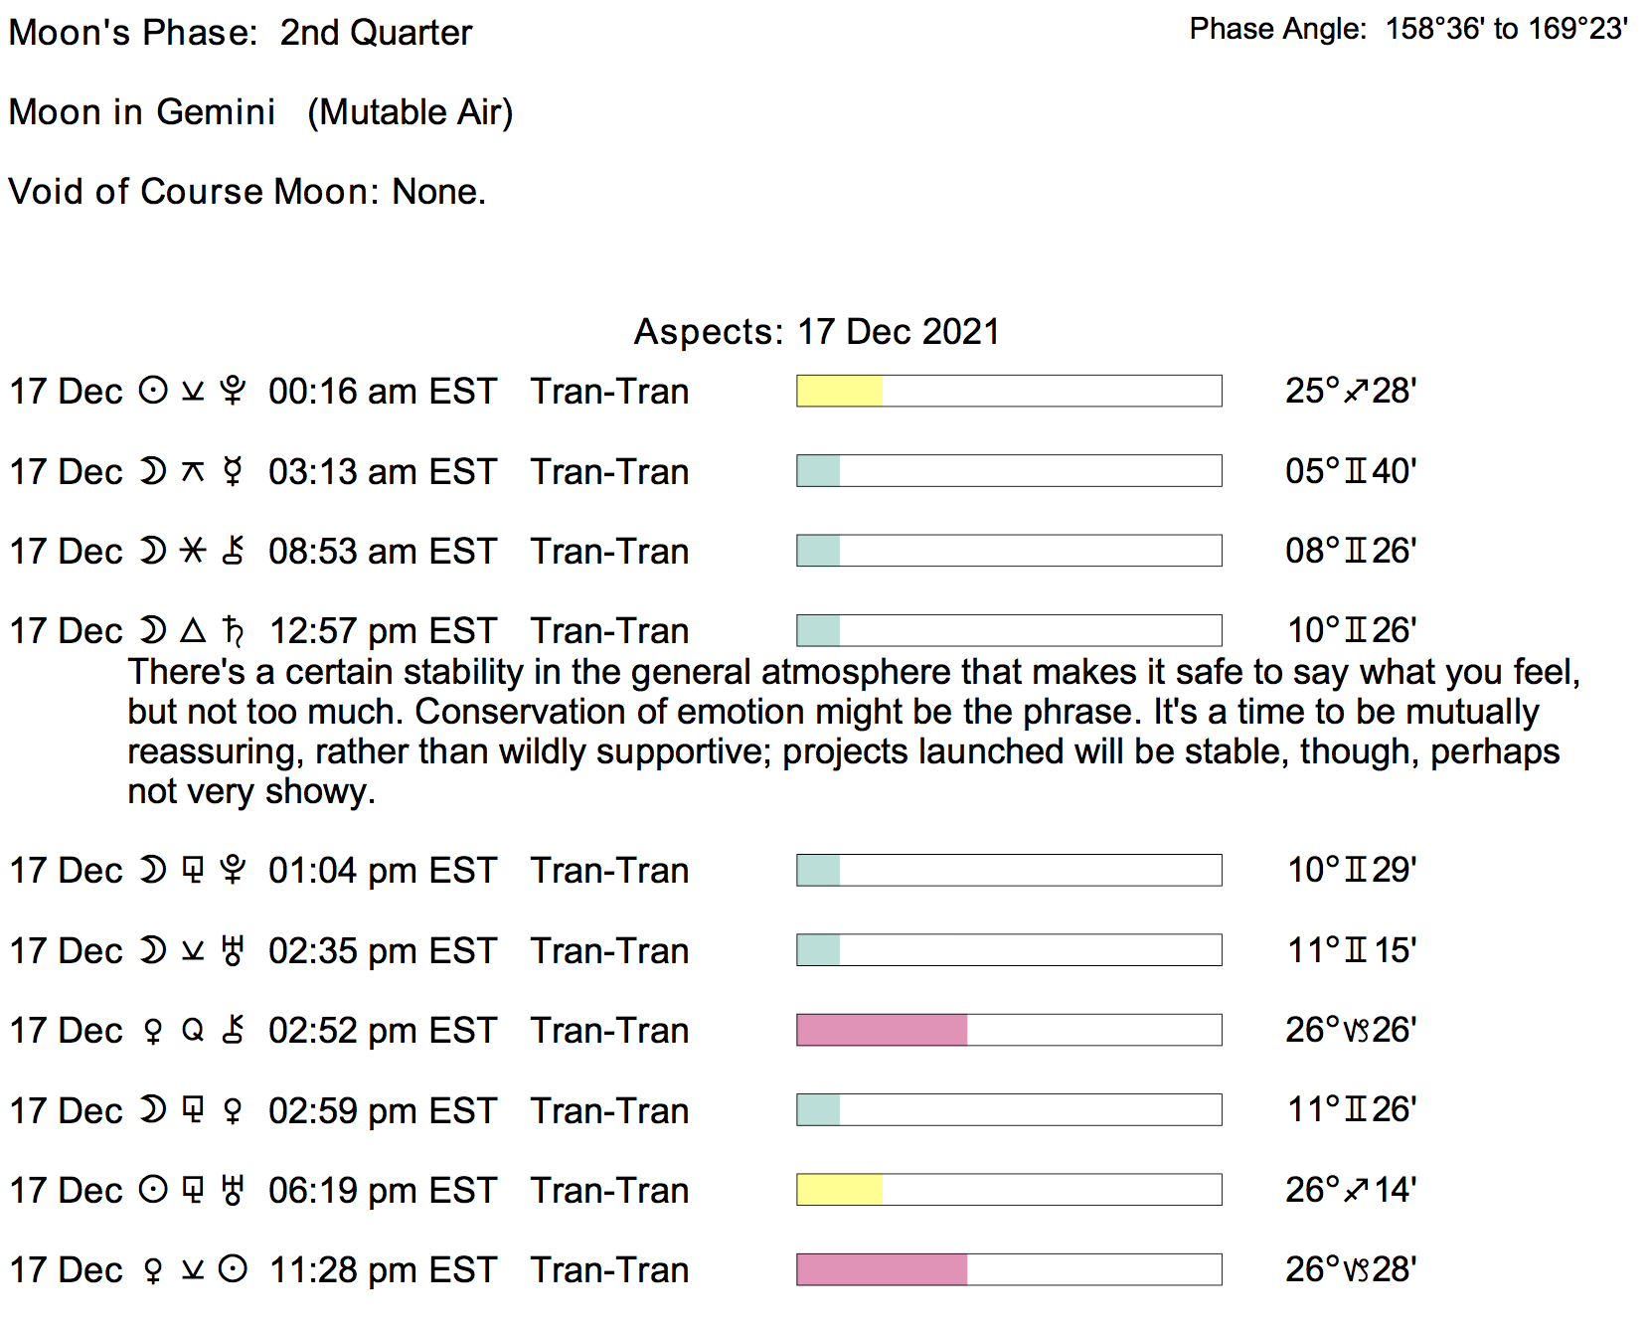Click the Saturn glyph in the 12:57 pm row
The width and height of the screenshot is (1648, 1326).
(233, 631)
